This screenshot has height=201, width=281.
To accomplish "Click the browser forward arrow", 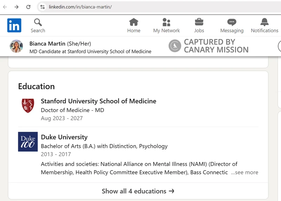I will coord(17,7).
